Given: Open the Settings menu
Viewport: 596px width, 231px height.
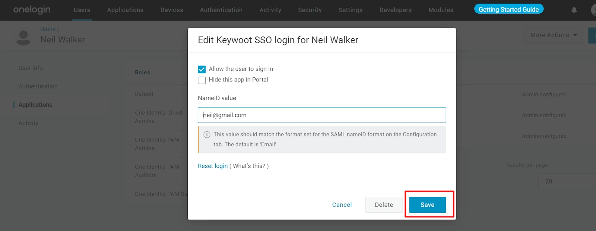Looking at the screenshot, I should 351,10.
